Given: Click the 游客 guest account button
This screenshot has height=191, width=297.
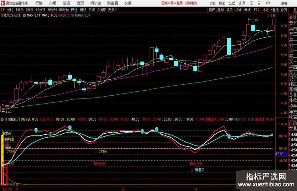Looking at the screenshot, I should [284, 3].
